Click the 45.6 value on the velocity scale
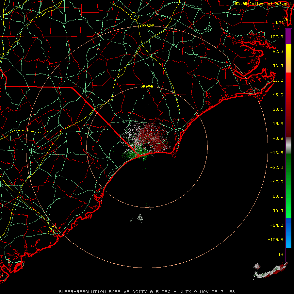This screenshot has height=294, width=294. click(278, 95)
